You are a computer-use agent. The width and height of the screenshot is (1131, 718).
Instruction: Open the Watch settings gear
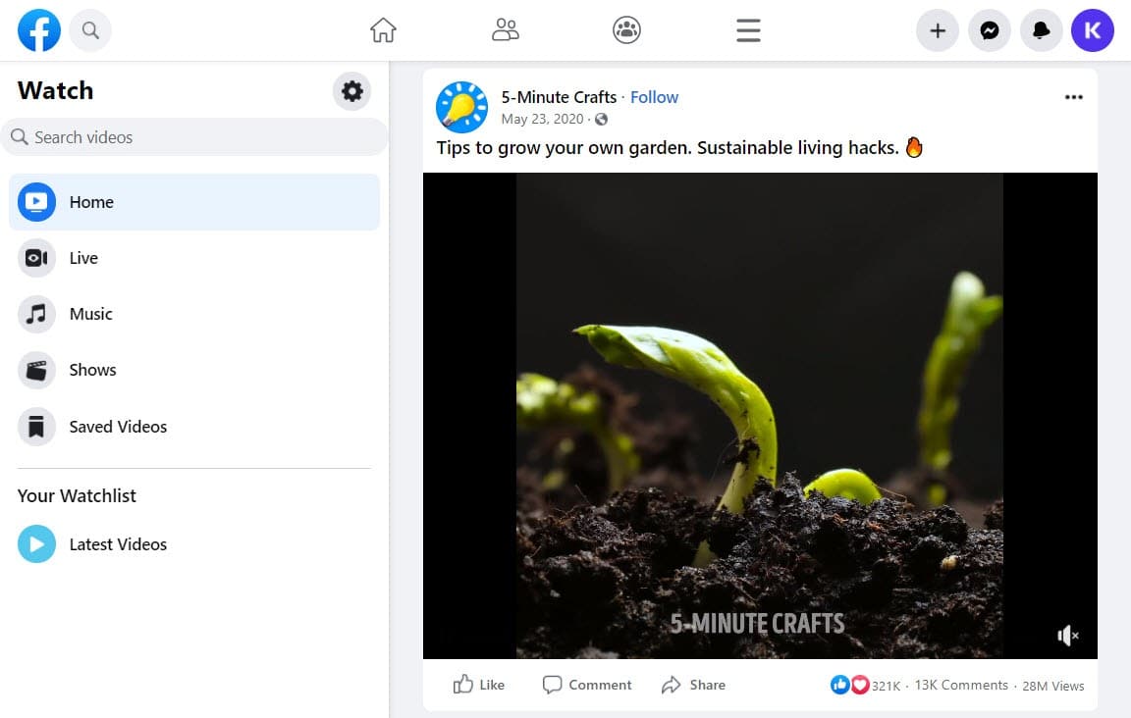(x=351, y=91)
